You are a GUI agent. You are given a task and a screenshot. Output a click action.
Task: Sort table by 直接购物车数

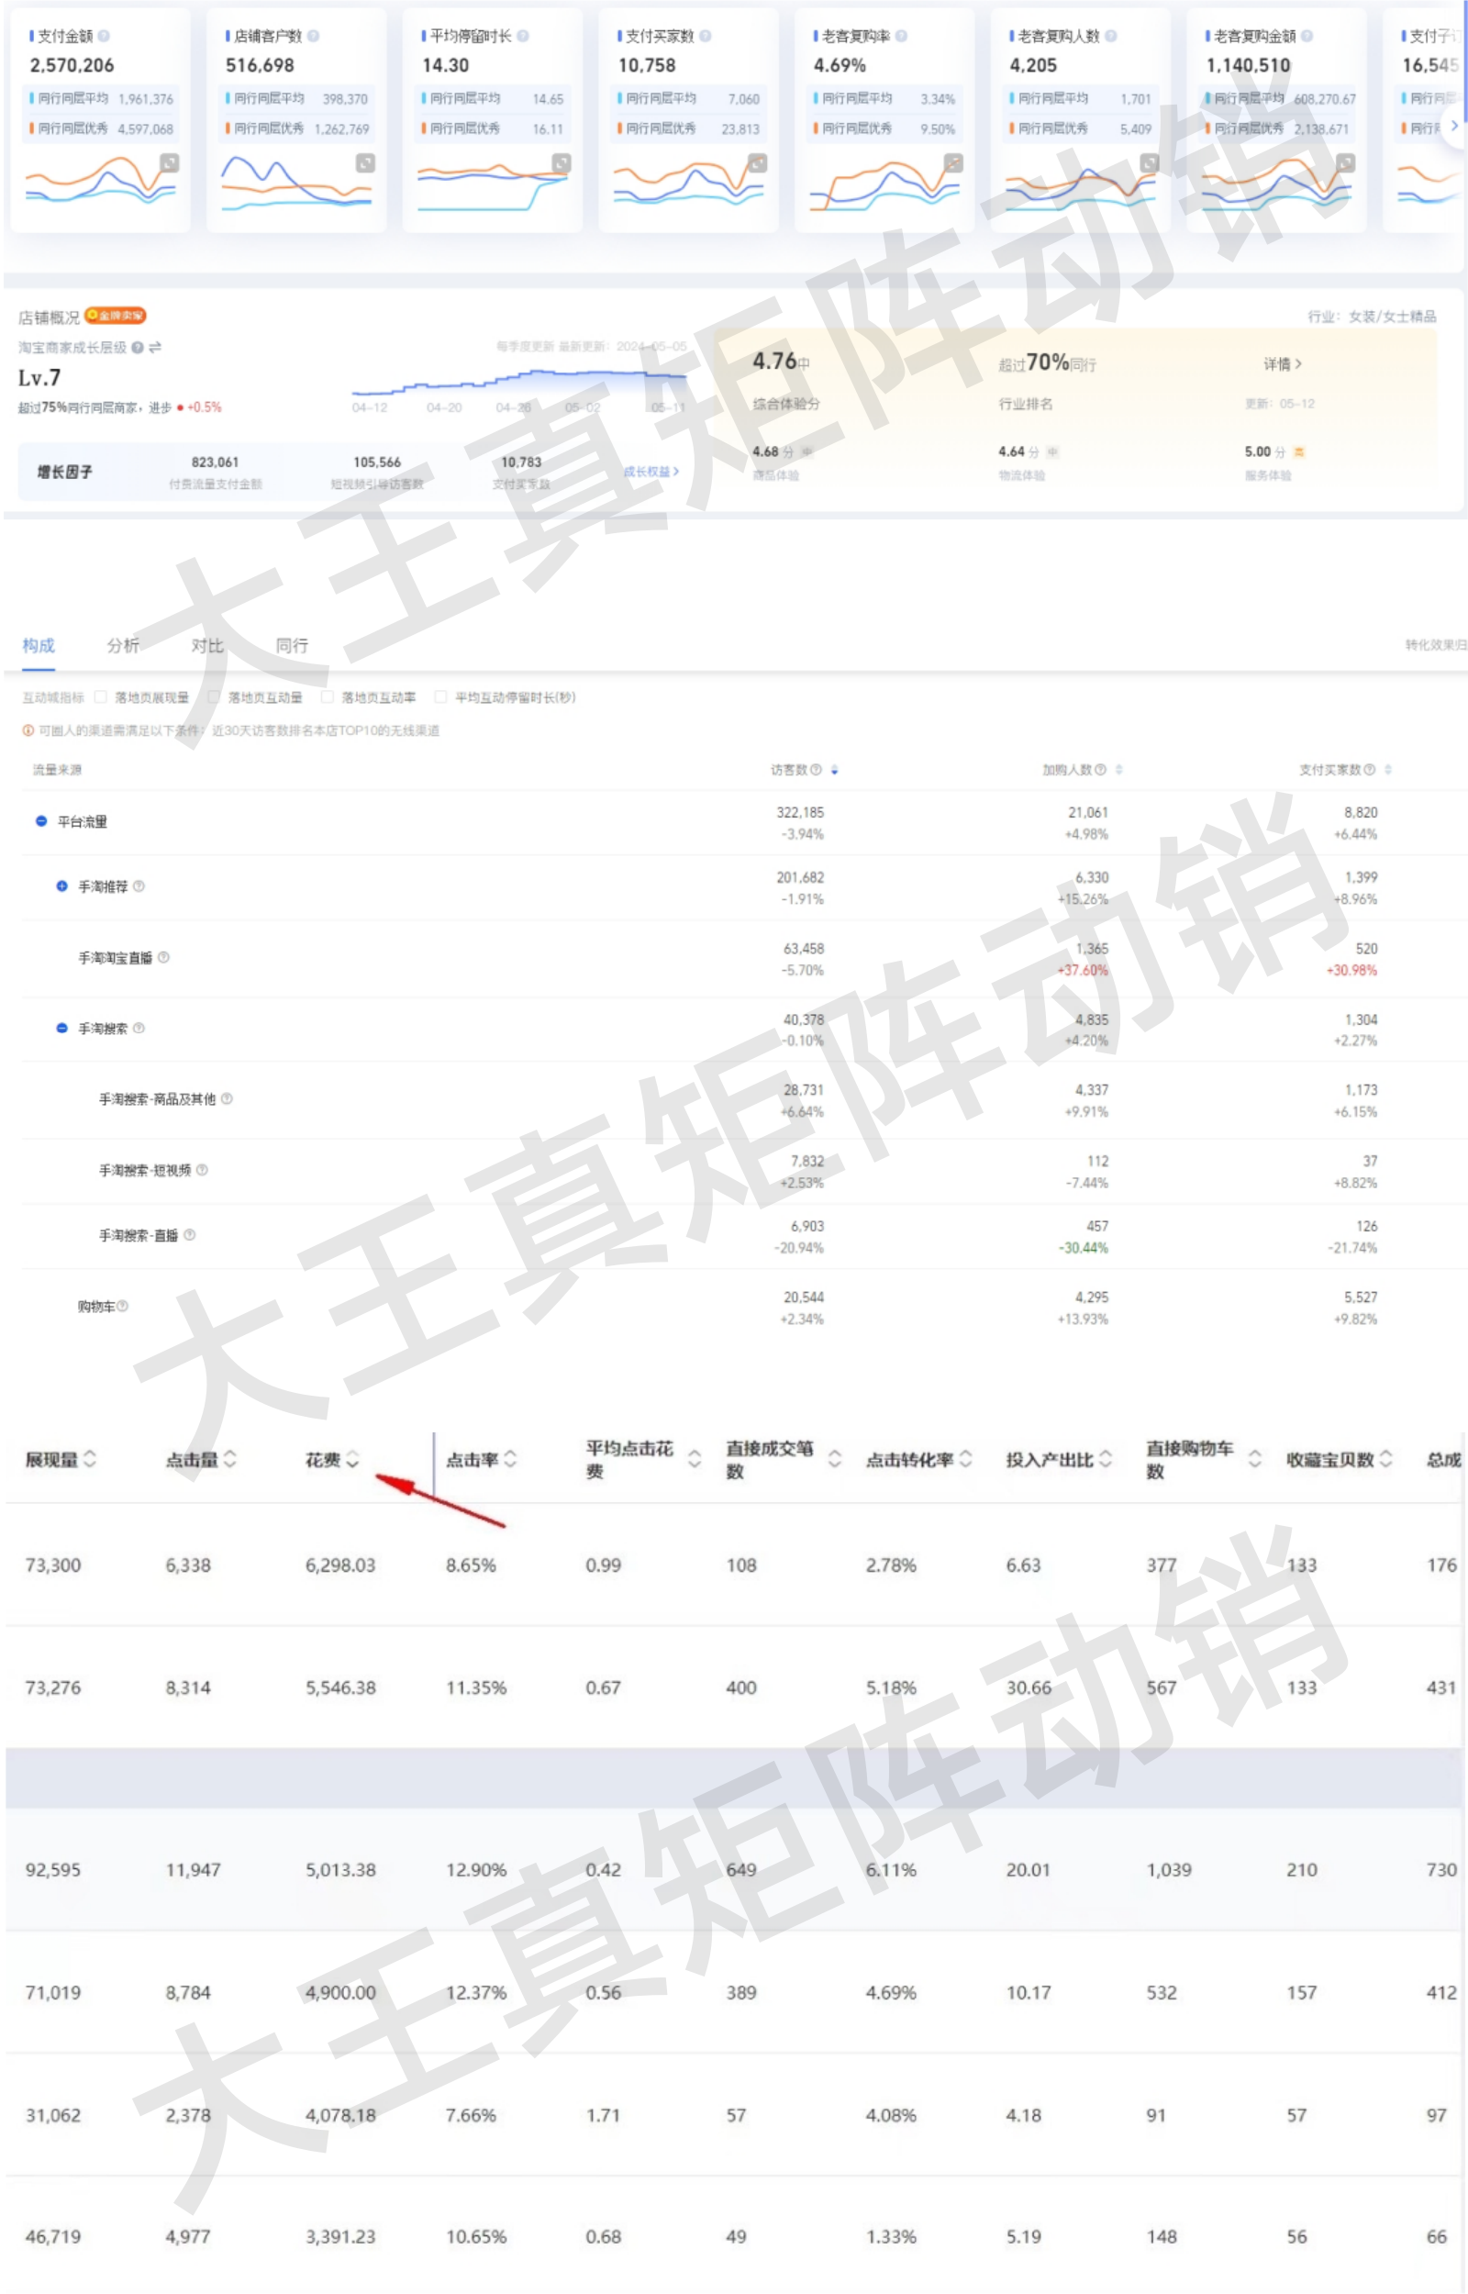(1255, 1459)
